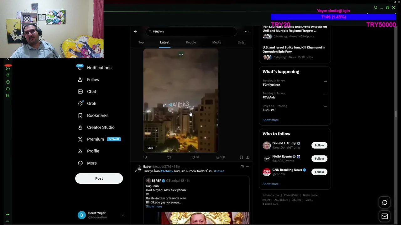Select the Latest tab
Viewport: 401px width, 225px height.
pos(165,42)
